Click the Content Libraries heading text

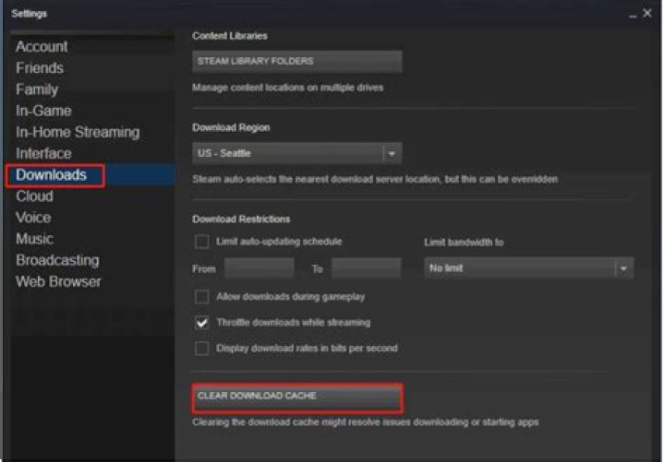[230, 36]
